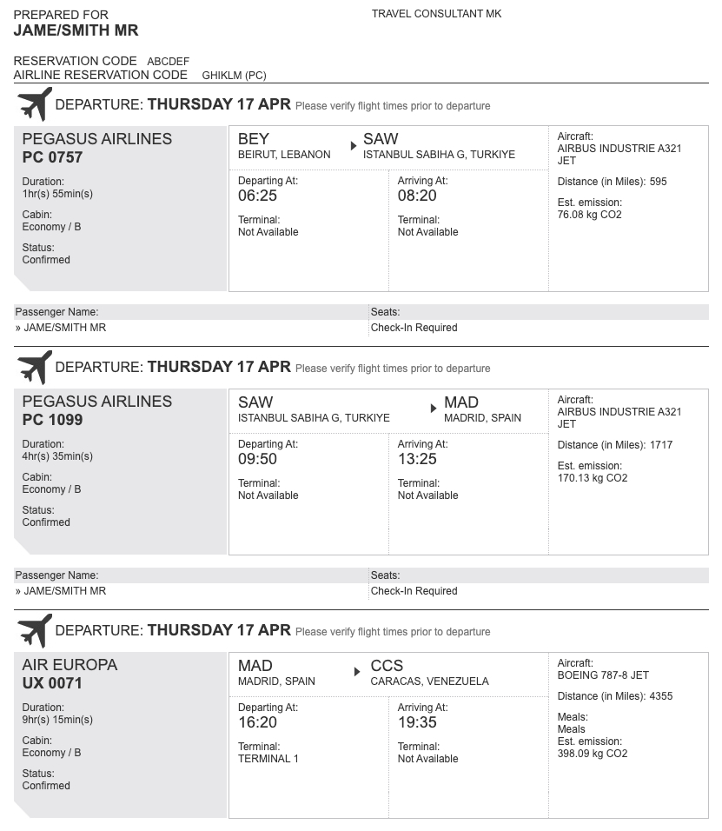Click the 13:25 arrival time
This screenshot has width=722, height=831.
(417, 459)
